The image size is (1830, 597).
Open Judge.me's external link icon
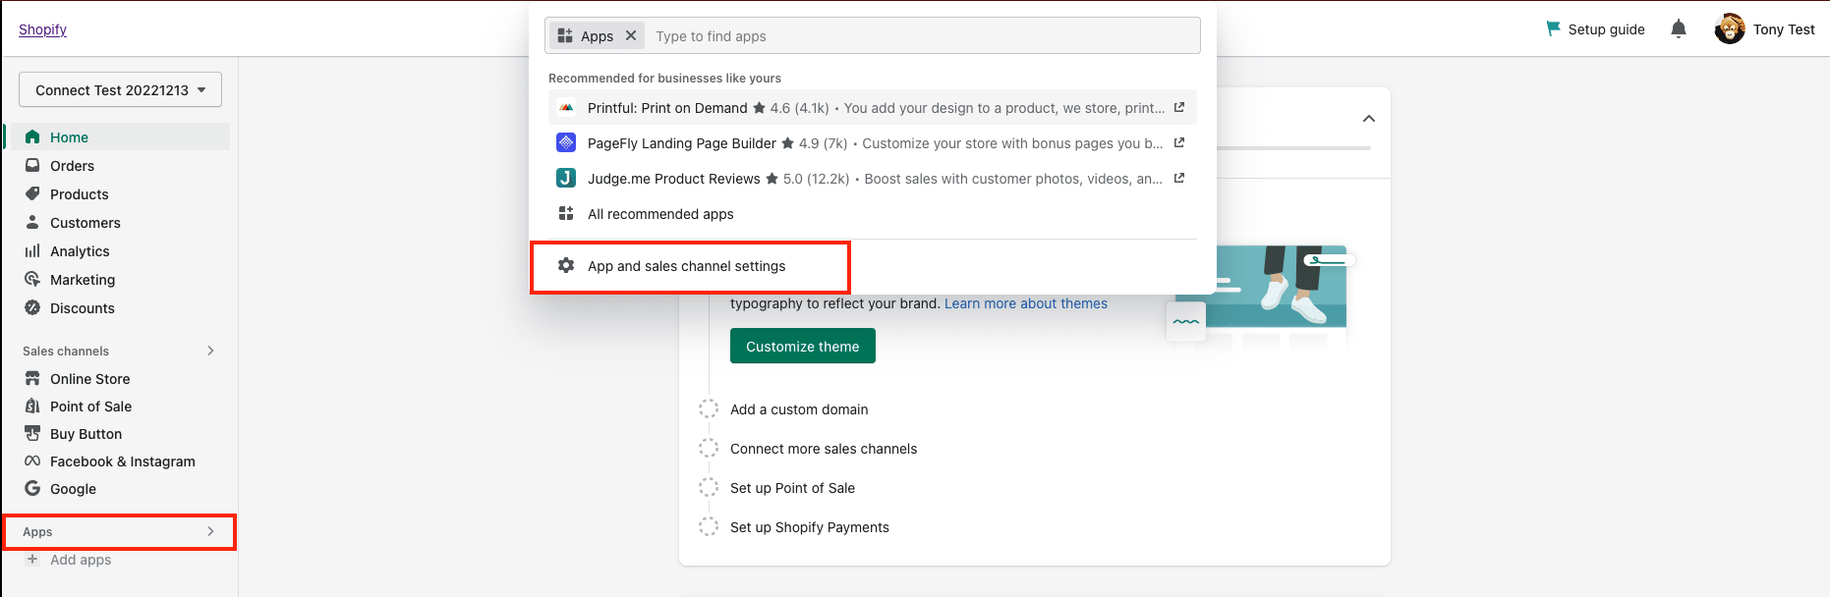(x=1179, y=179)
